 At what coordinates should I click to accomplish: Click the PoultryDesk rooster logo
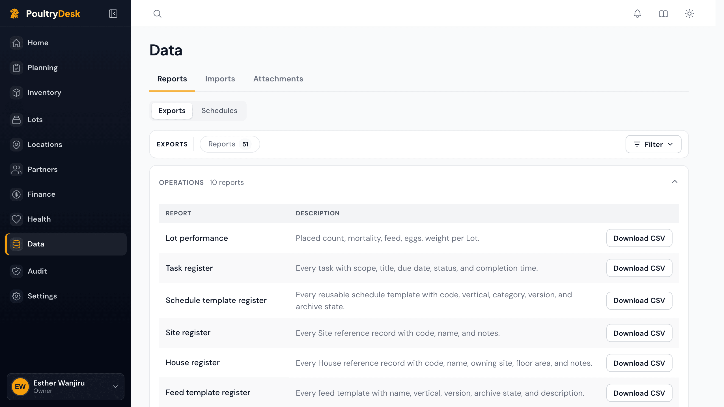point(15,14)
